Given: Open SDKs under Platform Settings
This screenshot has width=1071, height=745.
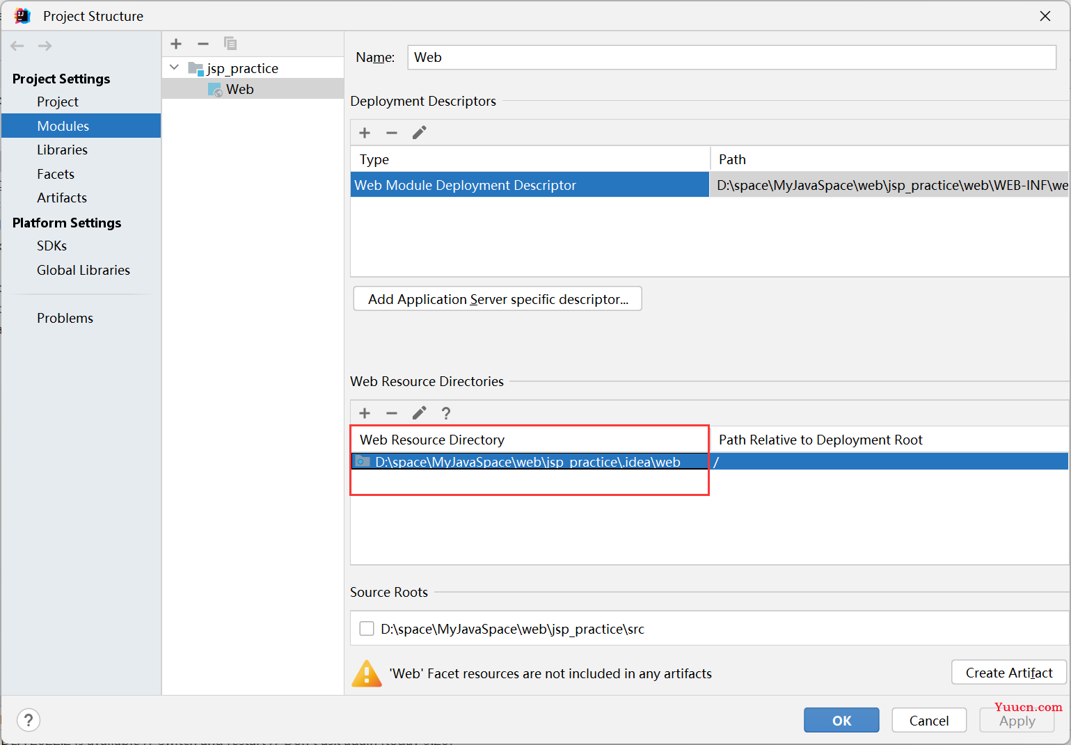Looking at the screenshot, I should point(51,246).
